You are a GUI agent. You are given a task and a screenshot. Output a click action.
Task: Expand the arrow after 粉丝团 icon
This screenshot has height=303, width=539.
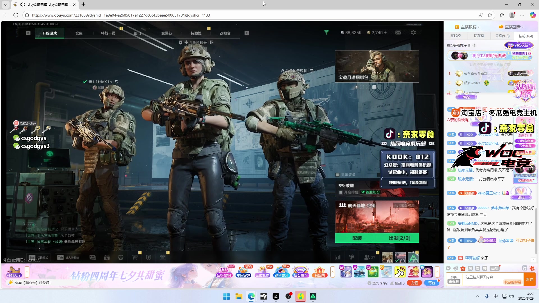point(333,272)
